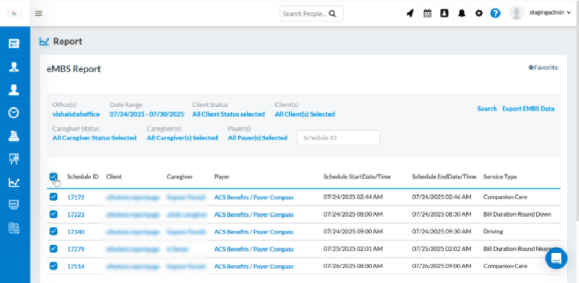Image resolution: width=579 pixels, height=283 pixels.
Task: Open the calendar icon in header
Action: coord(427,14)
